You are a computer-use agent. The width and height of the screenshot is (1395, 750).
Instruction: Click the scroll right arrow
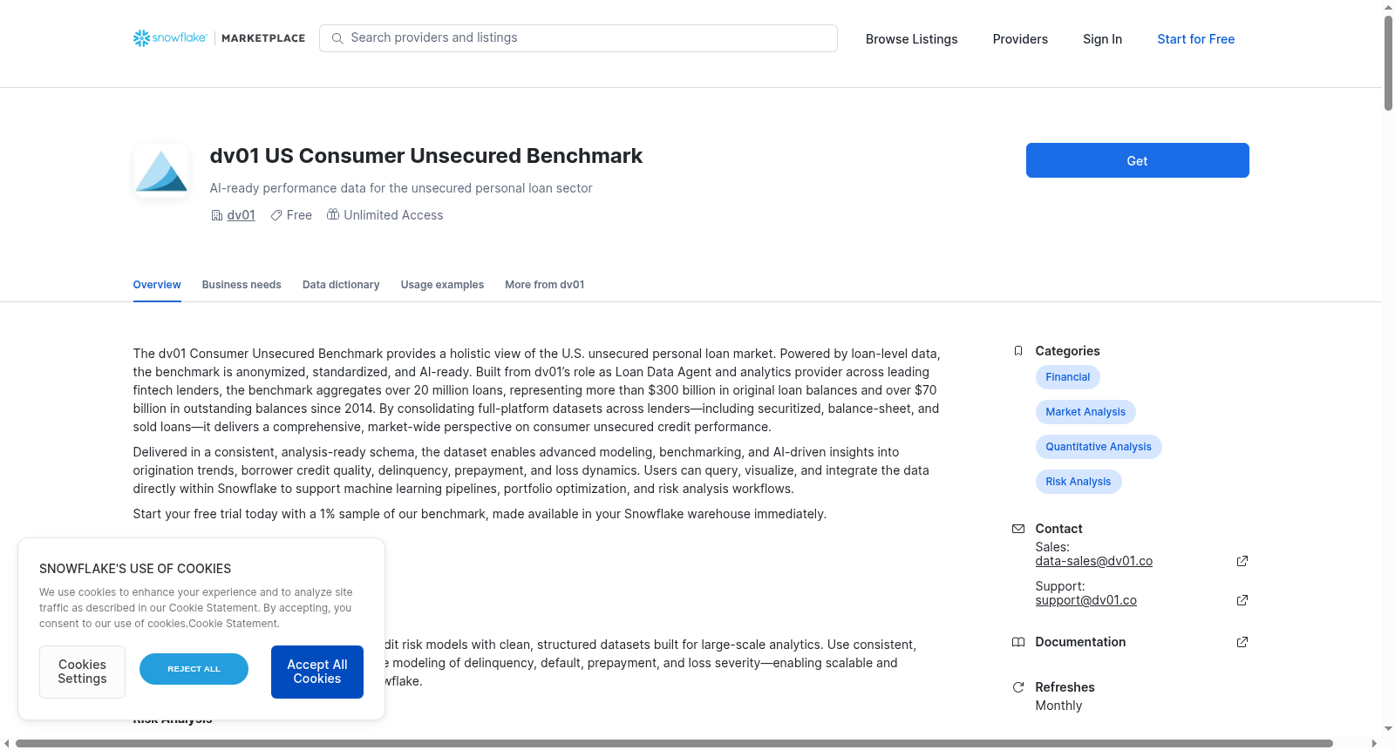1375,744
